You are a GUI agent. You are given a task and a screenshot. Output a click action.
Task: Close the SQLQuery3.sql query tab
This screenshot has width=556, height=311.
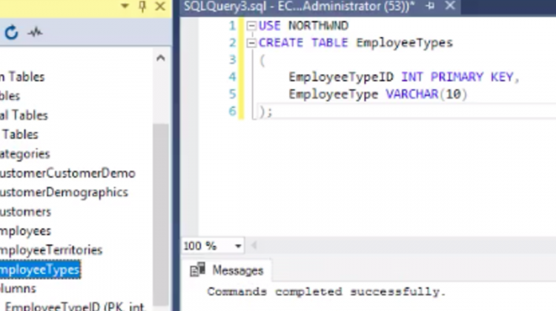(449, 6)
